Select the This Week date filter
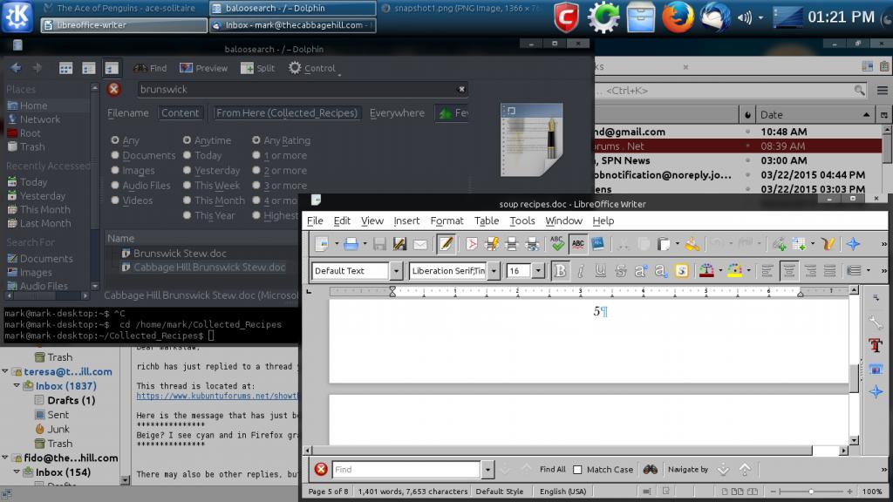The height and width of the screenshot is (502, 893). click(x=187, y=186)
